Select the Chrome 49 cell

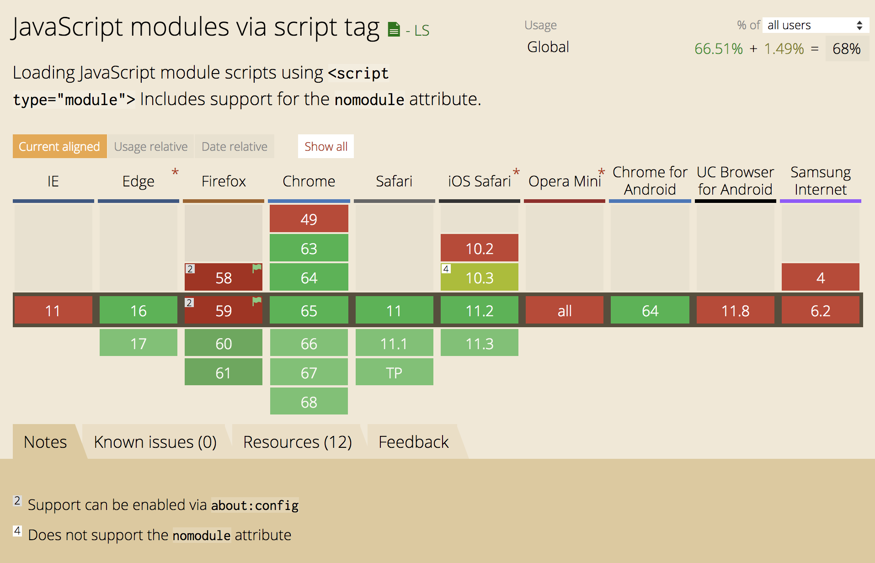pyautogui.click(x=309, y=218)
